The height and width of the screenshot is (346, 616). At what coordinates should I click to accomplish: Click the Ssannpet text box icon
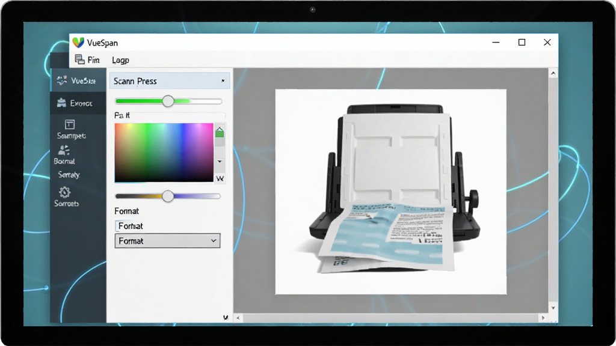(70, 124)
